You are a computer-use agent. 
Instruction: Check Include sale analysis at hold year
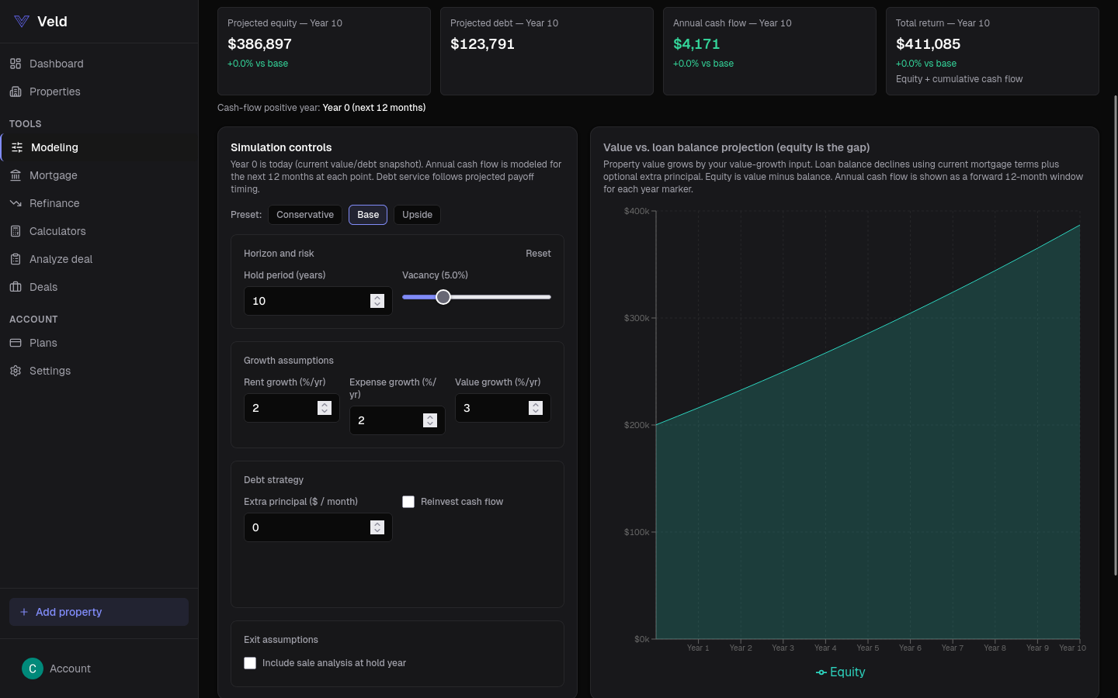point(250,663)
